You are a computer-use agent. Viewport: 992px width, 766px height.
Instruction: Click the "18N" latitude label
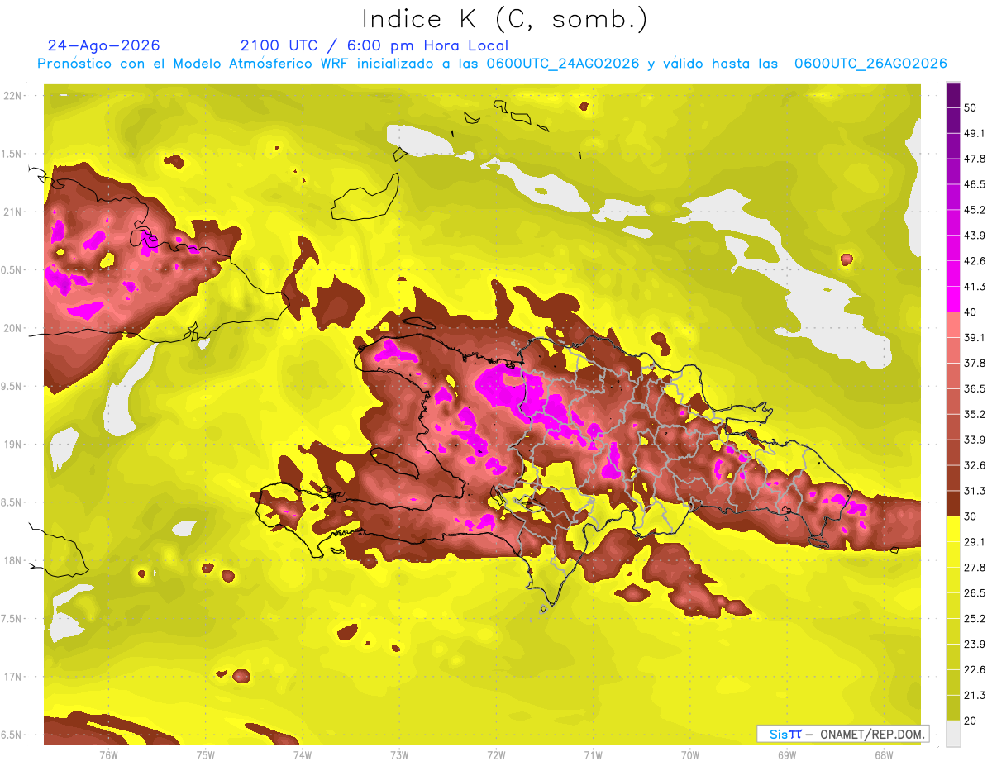[x=14, y=560]
